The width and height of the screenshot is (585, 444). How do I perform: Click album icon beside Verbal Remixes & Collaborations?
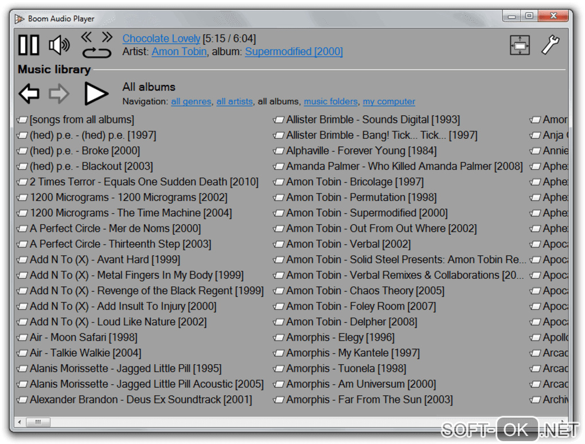pos(279,275)
